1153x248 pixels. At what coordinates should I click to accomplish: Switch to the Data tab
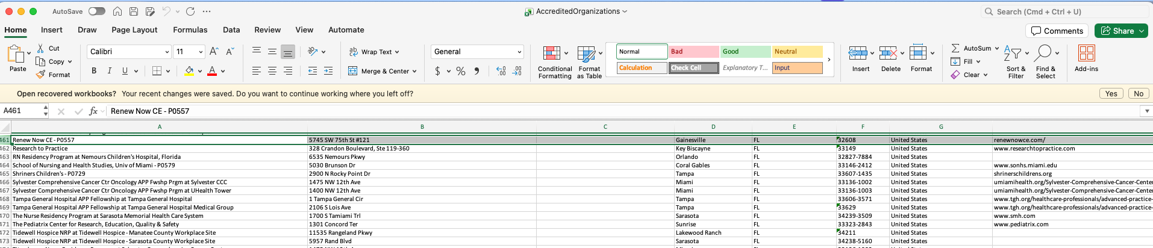coord(231,29)
